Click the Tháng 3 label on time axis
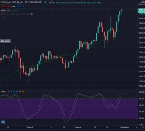 click(29, 127)
